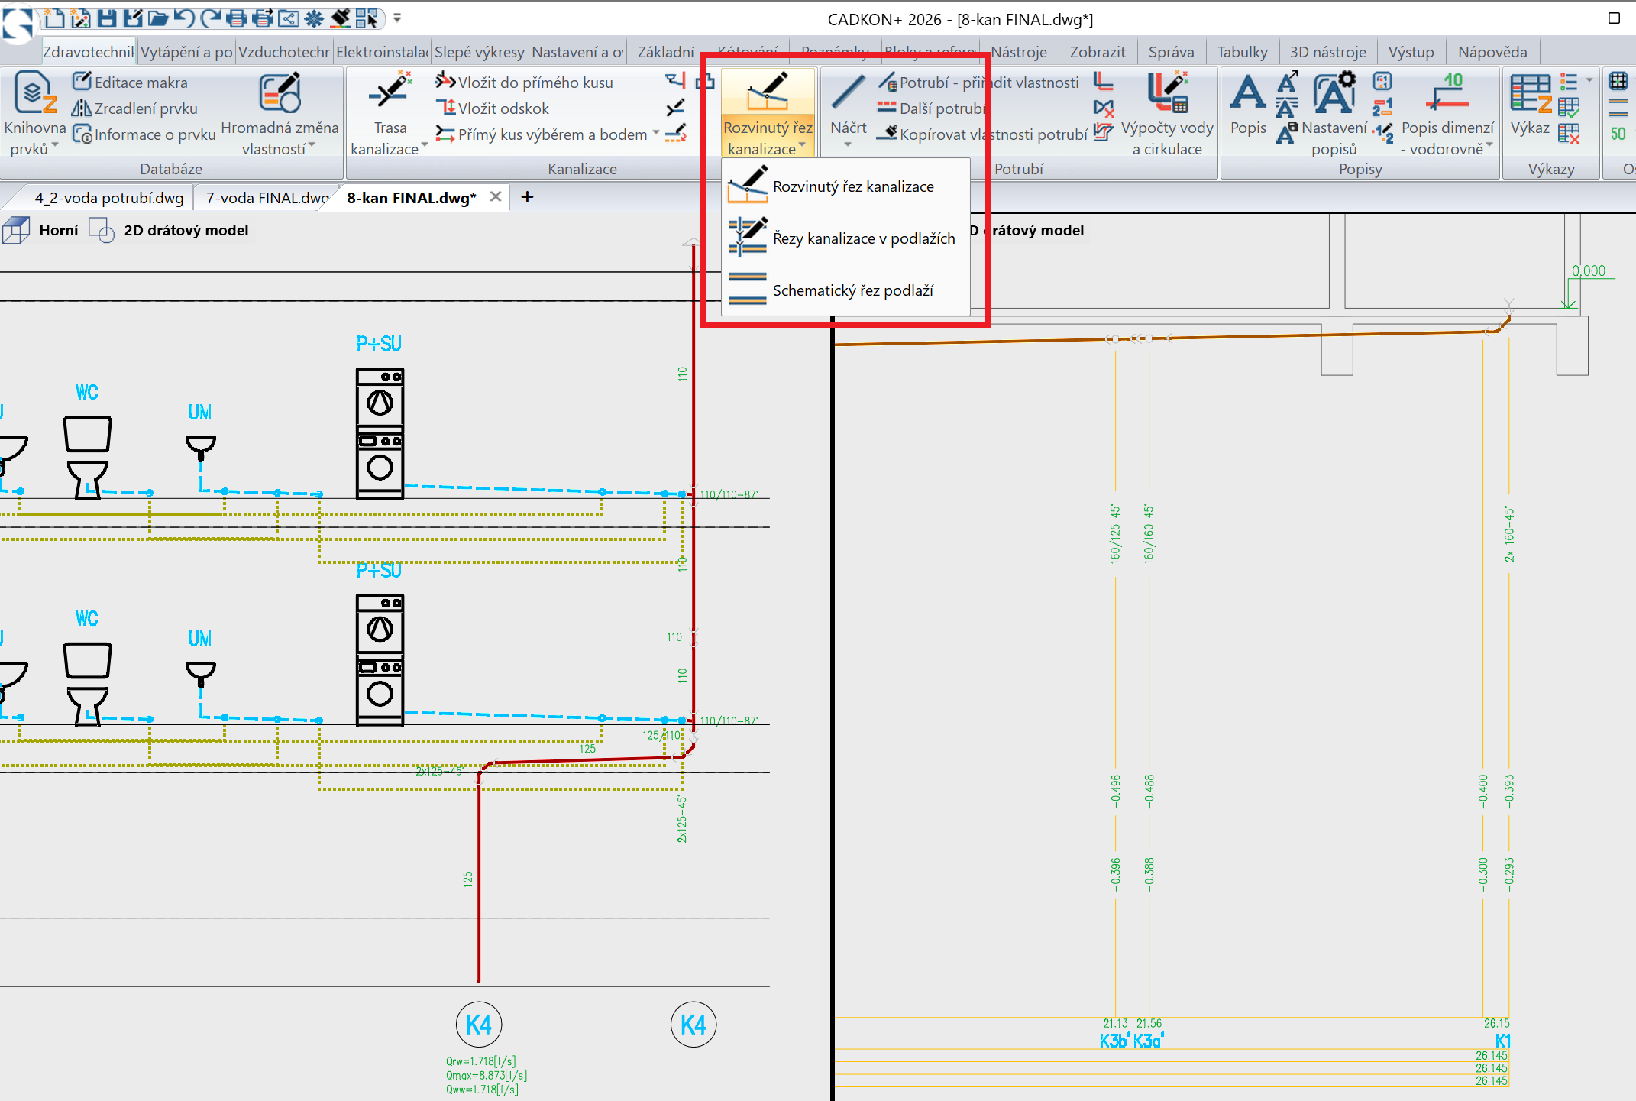Expand the Rozvinutý řez kanalizace dropdown

(802, 145)
